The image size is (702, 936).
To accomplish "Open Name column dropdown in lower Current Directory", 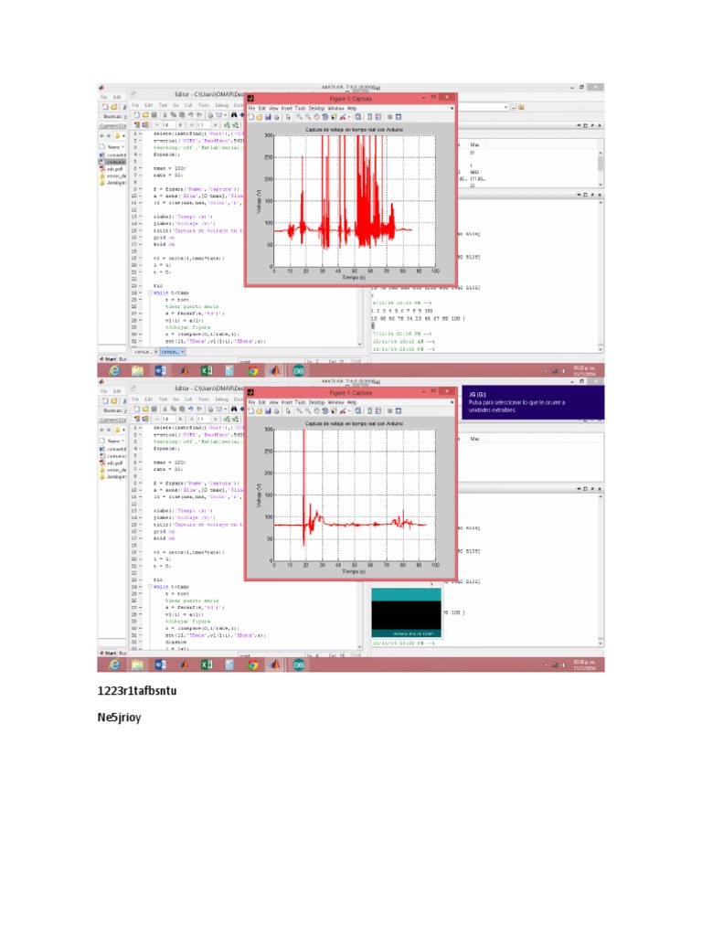I will [123, 441].
